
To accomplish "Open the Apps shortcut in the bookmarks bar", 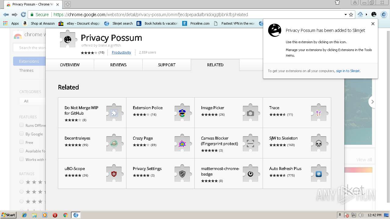I will point(11,23).
